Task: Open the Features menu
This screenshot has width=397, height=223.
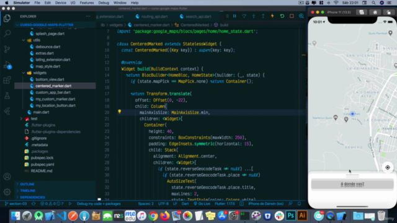Action: coord(87,2)
